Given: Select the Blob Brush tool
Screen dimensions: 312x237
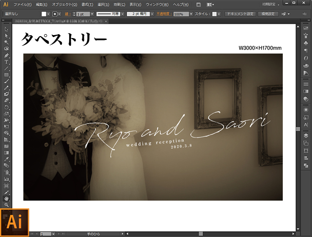Looking at the screenshot, I should click(x=6, y=94).
